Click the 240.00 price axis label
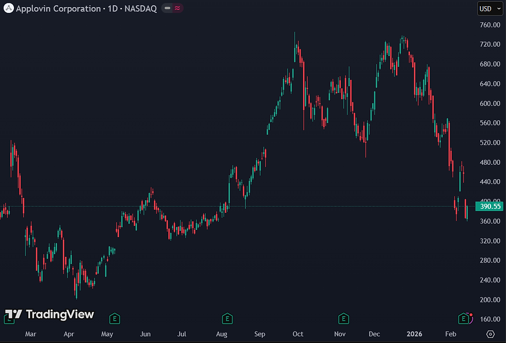The width and height of the screenshot is (506, 343). click(490, 280)
